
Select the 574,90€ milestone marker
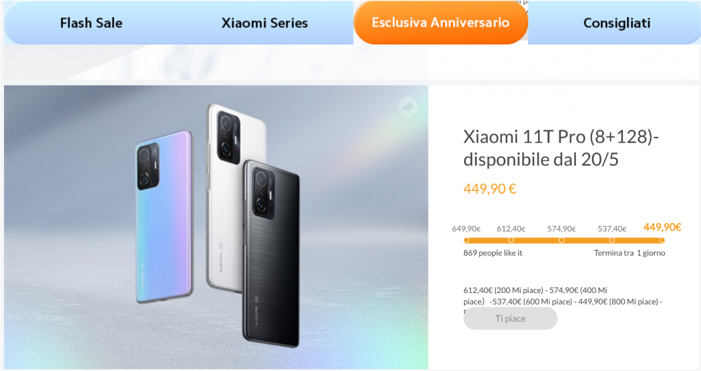point(561,240)
